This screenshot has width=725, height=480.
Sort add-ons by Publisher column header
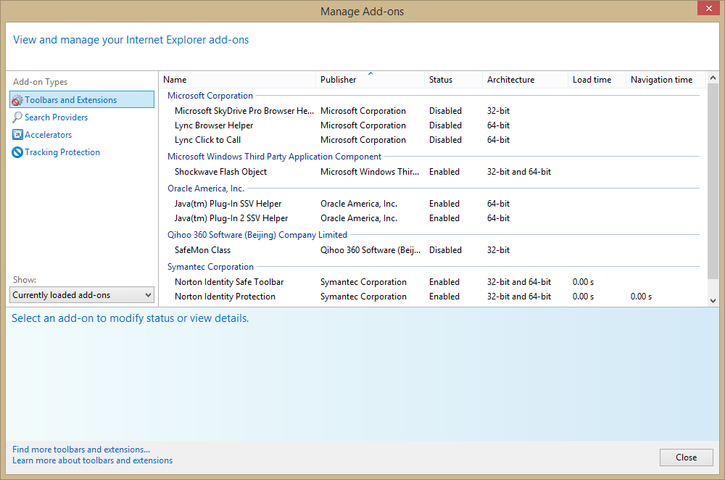point(370,80)
